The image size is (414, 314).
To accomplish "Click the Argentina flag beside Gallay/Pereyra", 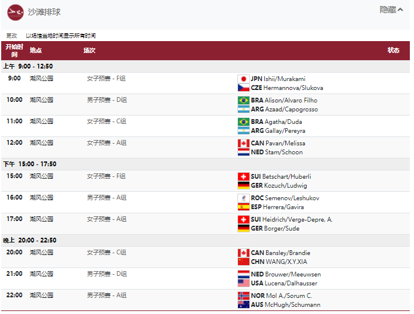I will [x=243, y=130].
